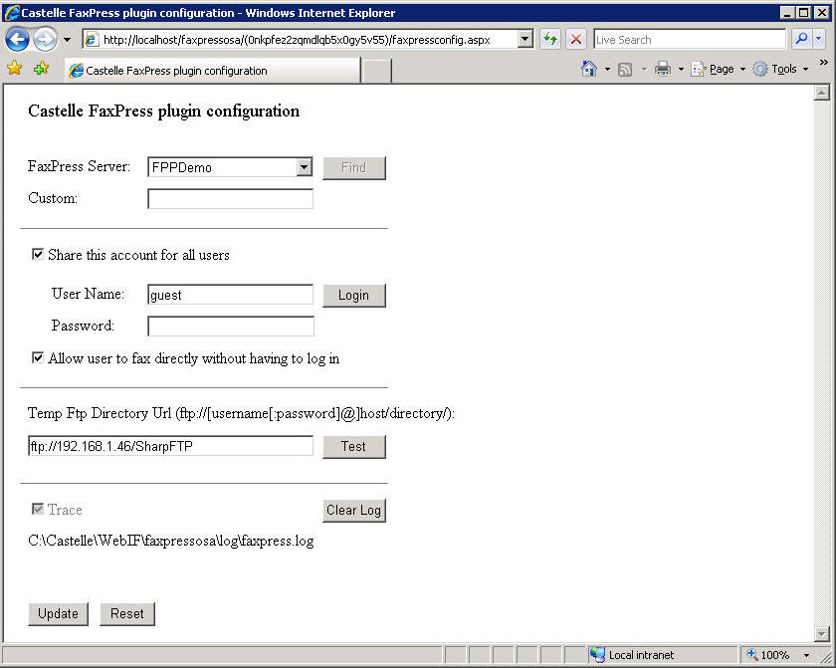Toggle the Trace checkbox
The height and width of the screenshot is (668, 836).
(x=38, y=509)
